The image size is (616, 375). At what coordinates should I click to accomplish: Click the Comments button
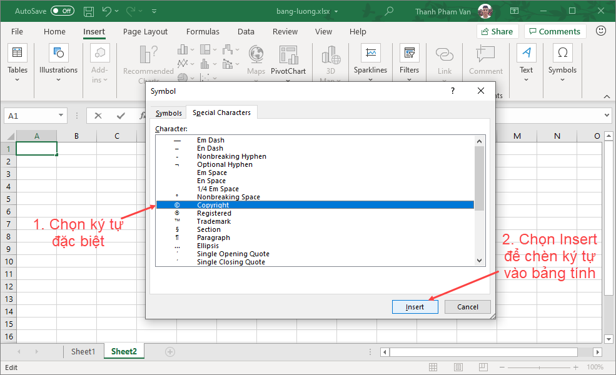(555, 31)
